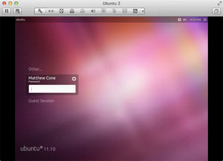
Task: Click the network adapter arrows icon
Action: point(51,11)
